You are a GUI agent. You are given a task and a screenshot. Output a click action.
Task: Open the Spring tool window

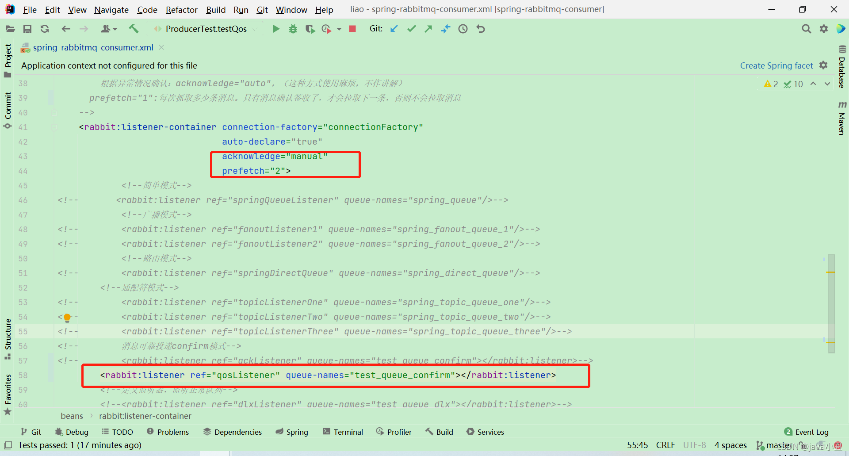point(292,432)
